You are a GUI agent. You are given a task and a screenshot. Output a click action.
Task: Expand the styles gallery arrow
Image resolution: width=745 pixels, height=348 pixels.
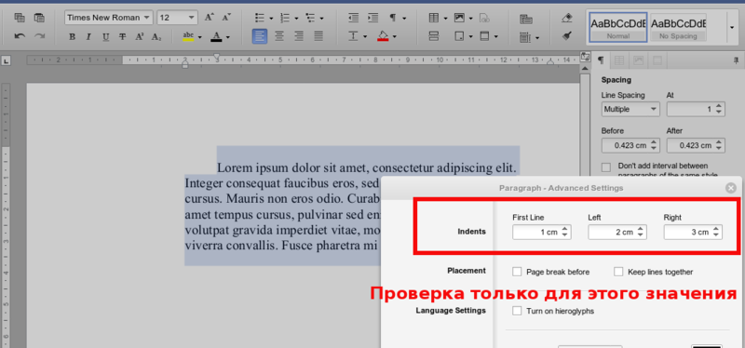(x=732, y=27)
